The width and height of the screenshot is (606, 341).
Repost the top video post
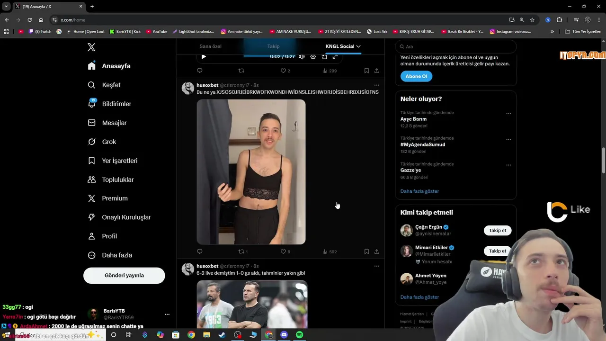241,71
